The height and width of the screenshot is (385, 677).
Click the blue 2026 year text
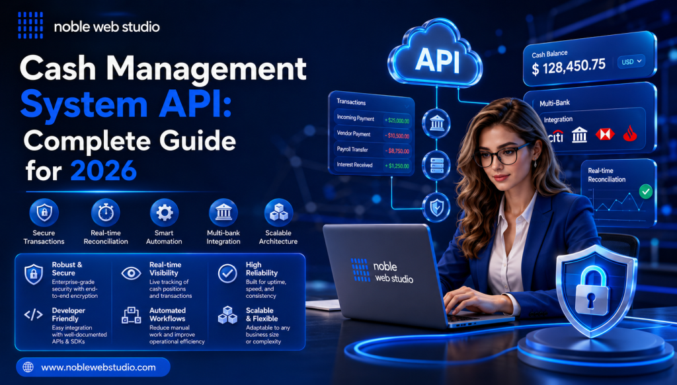point(103,171)
